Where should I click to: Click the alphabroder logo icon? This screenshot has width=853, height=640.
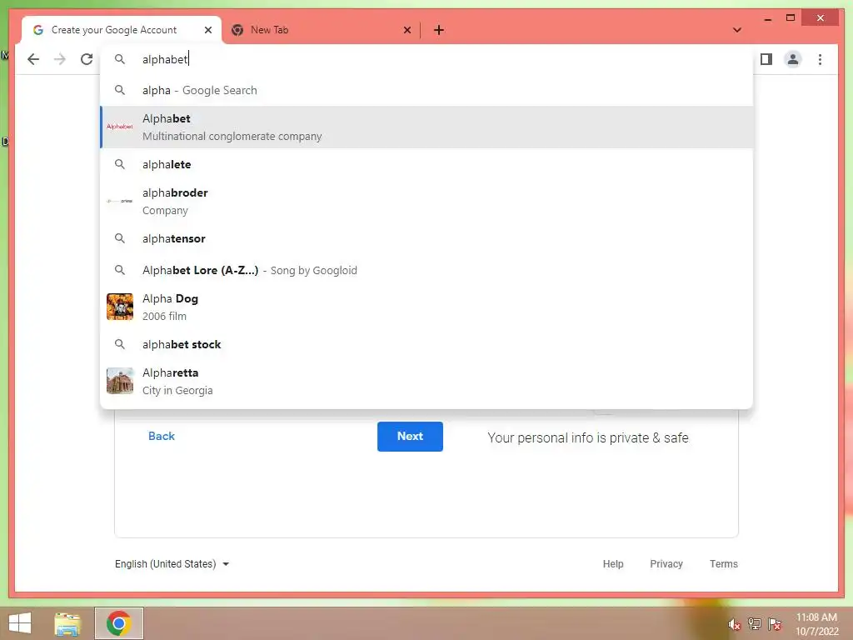[x=120, y=202]
